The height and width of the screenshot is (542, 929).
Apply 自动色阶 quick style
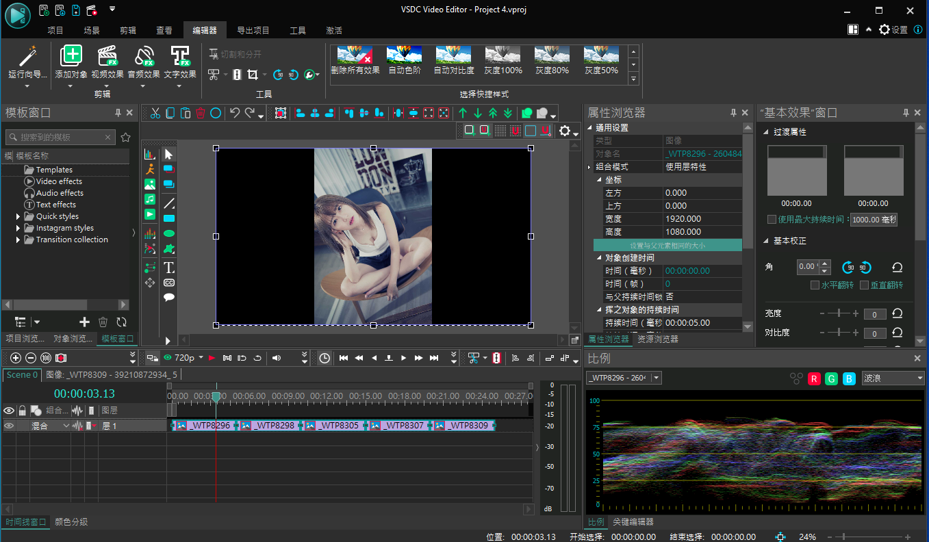click(x=405, y=60)
